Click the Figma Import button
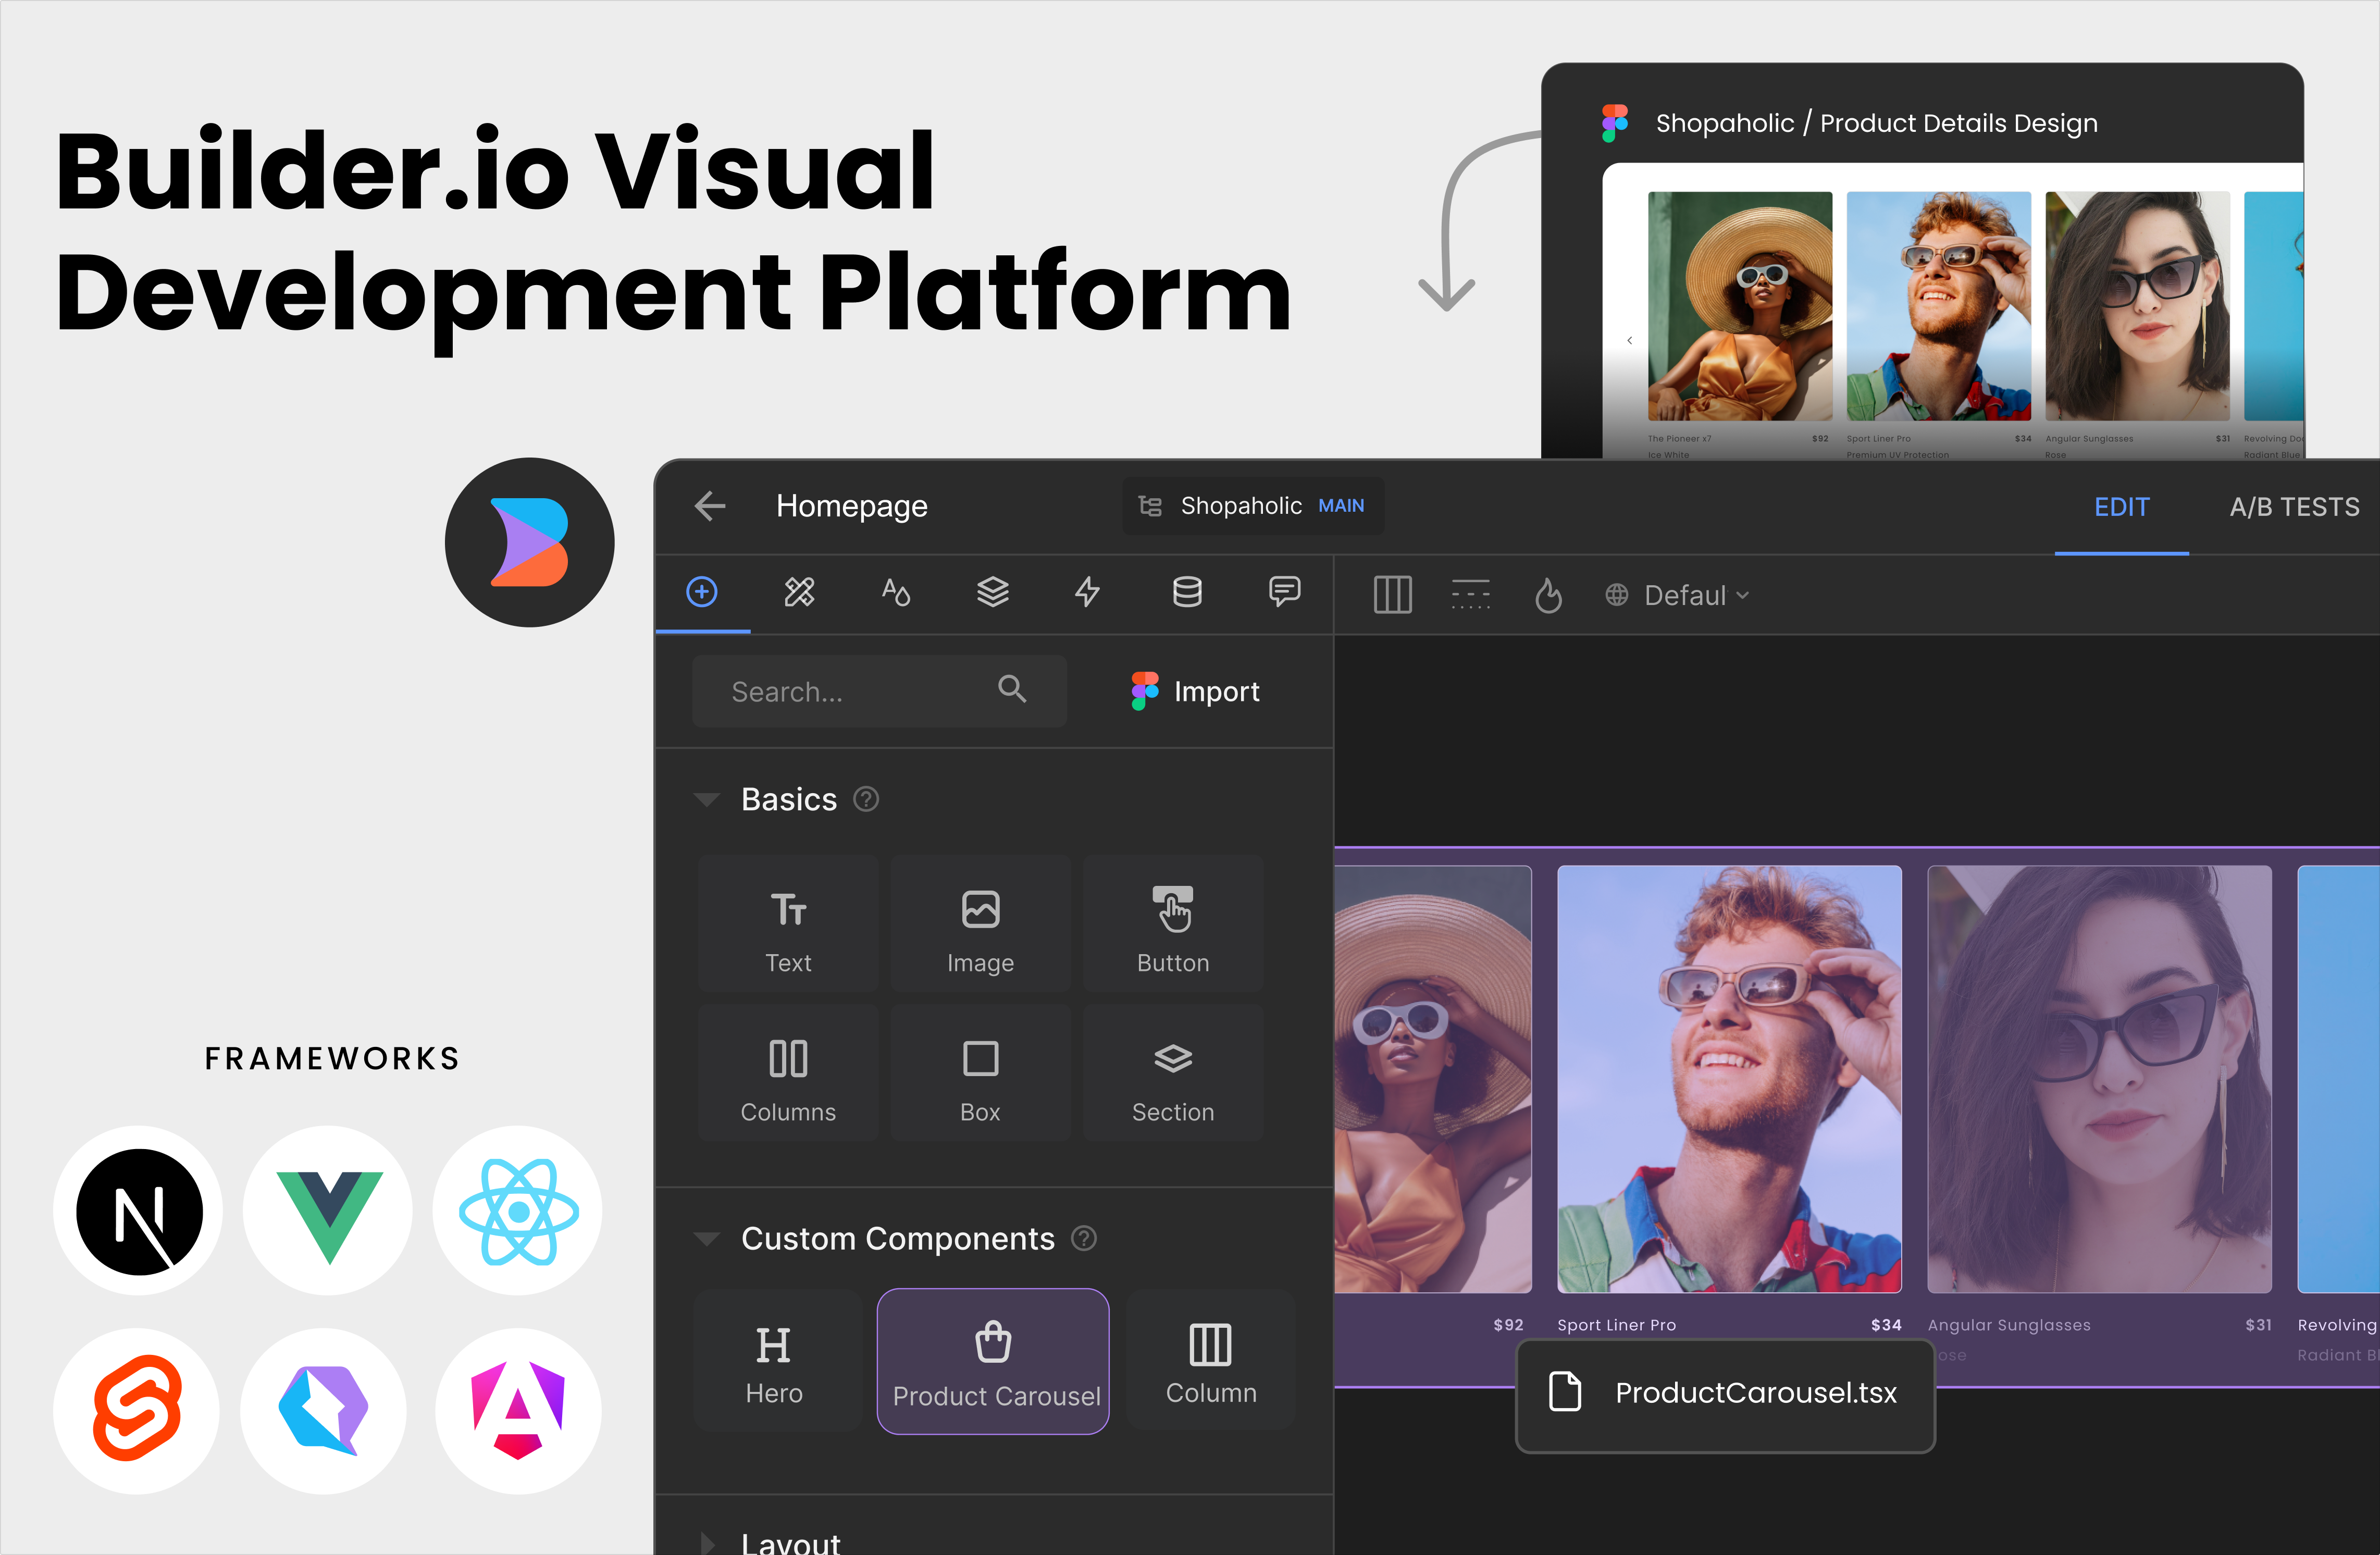This screenshot has width=2380, height=1555. tap(1195, 691)
